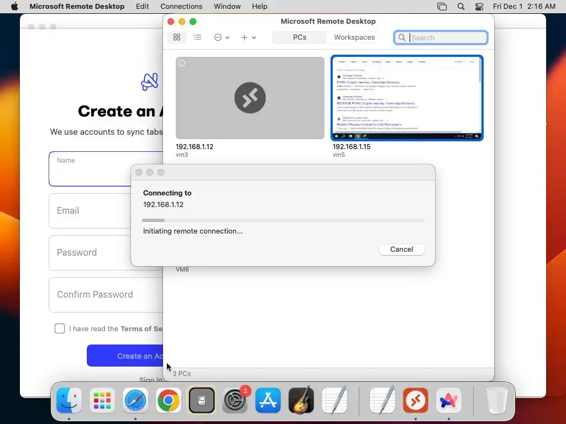The image size is (566, 424).
Task: Open Microsoft Remote Desktop from the Dock
Action: tap(416, 400)
